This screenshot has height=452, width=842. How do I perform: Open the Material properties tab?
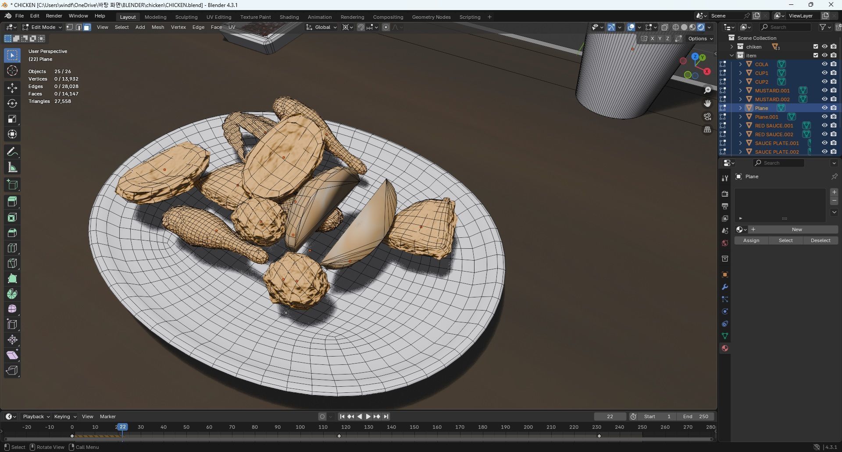(725, 348)
